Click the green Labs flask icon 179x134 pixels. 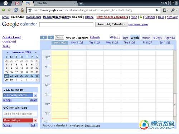pos(141,17)
